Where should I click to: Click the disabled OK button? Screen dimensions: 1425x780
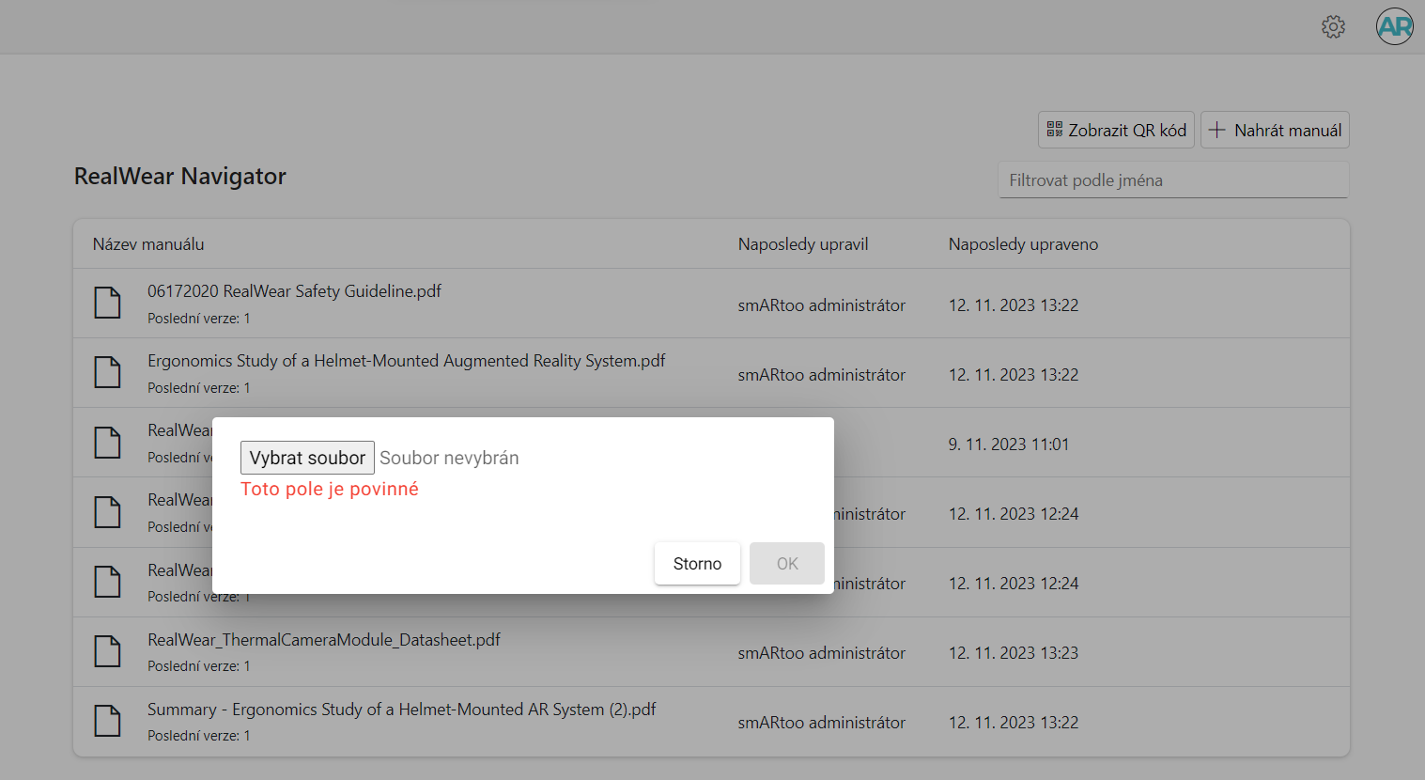(787, 564)
